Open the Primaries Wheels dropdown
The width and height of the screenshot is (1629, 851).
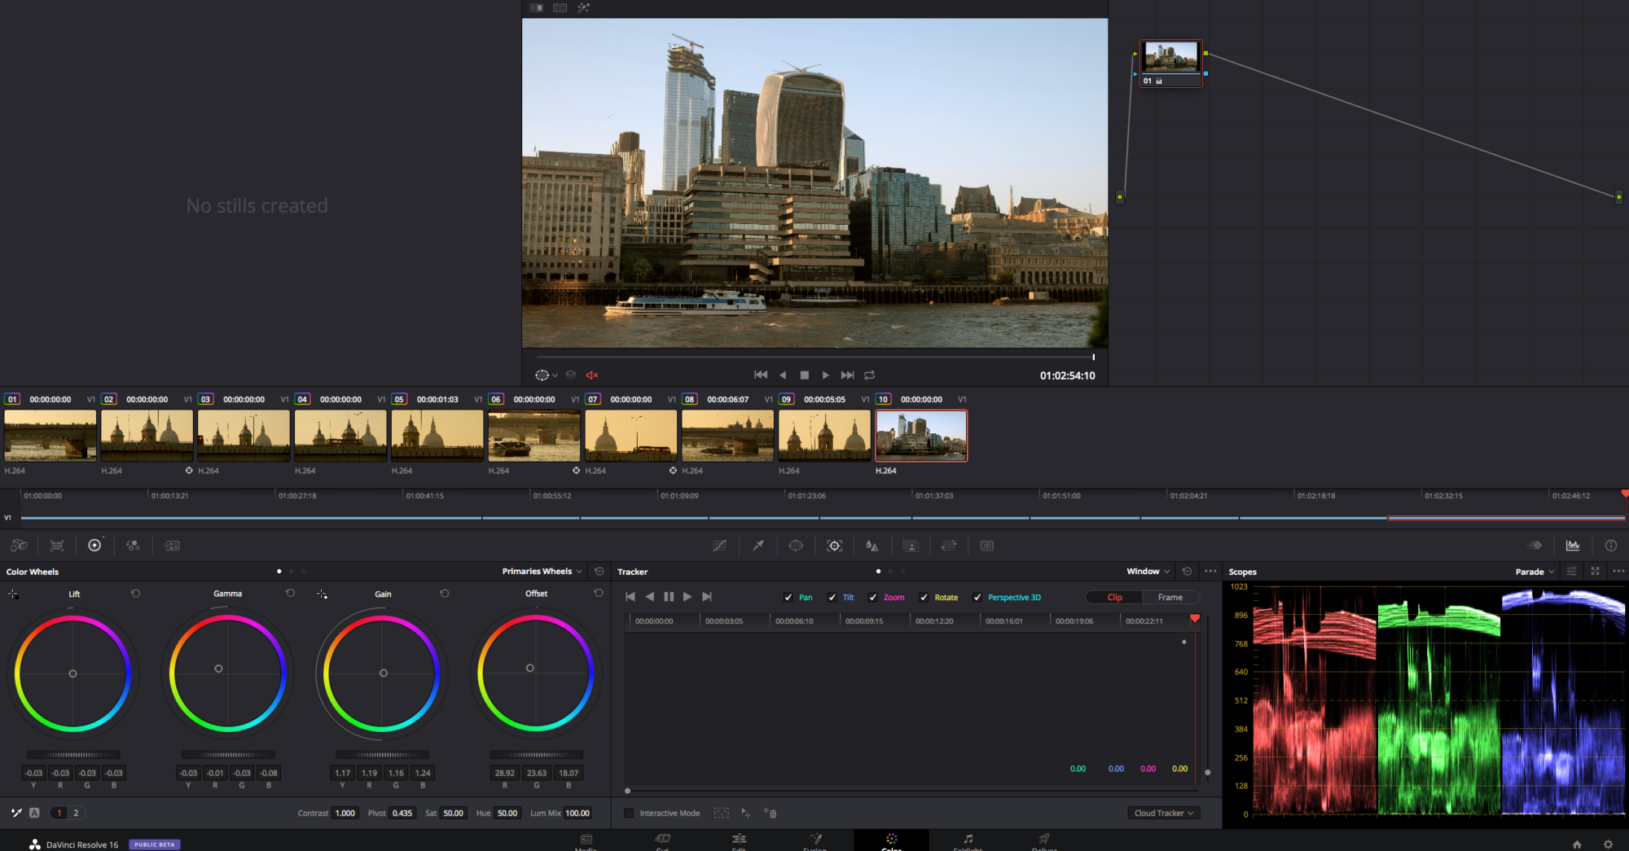tap(542, 572)
